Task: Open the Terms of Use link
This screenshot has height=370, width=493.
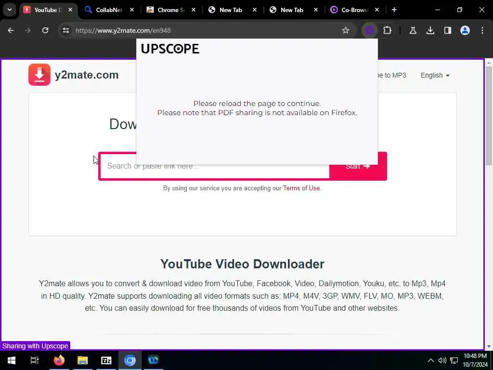Action: tap(301, 188)
